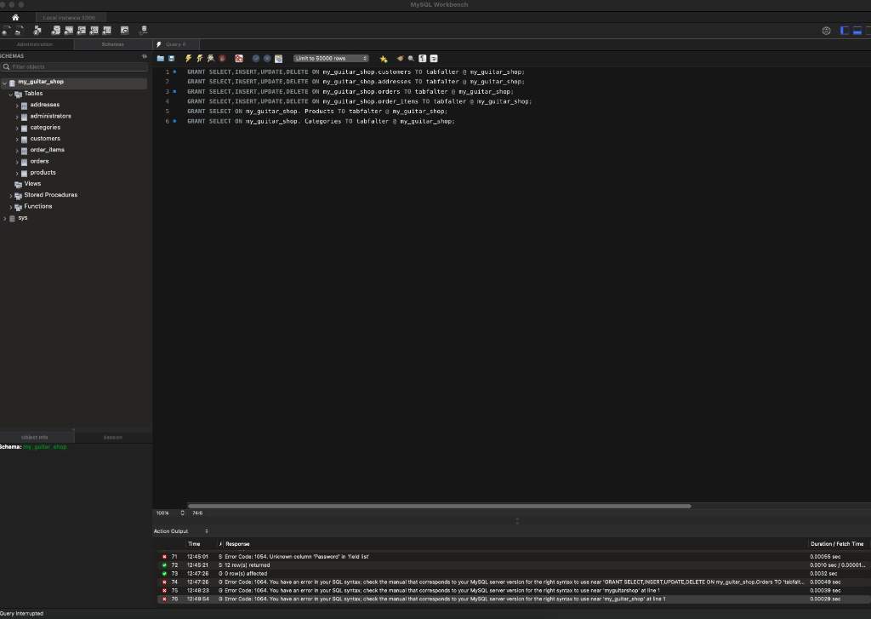Open SQL script file in new tab
Viewport: 871px width, 619px height.
coord(20,31)
